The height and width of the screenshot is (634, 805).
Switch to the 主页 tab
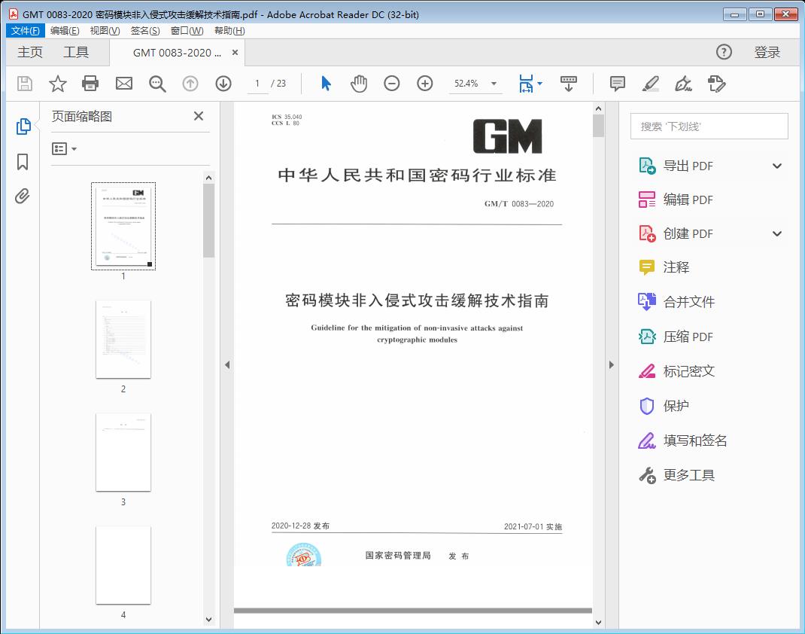point(30,52)
